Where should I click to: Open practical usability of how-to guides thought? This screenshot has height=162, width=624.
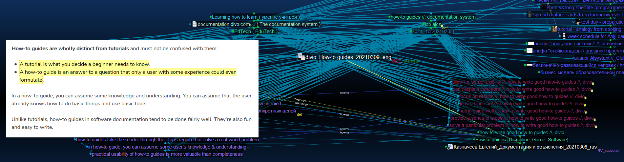(x=167, y=154)
